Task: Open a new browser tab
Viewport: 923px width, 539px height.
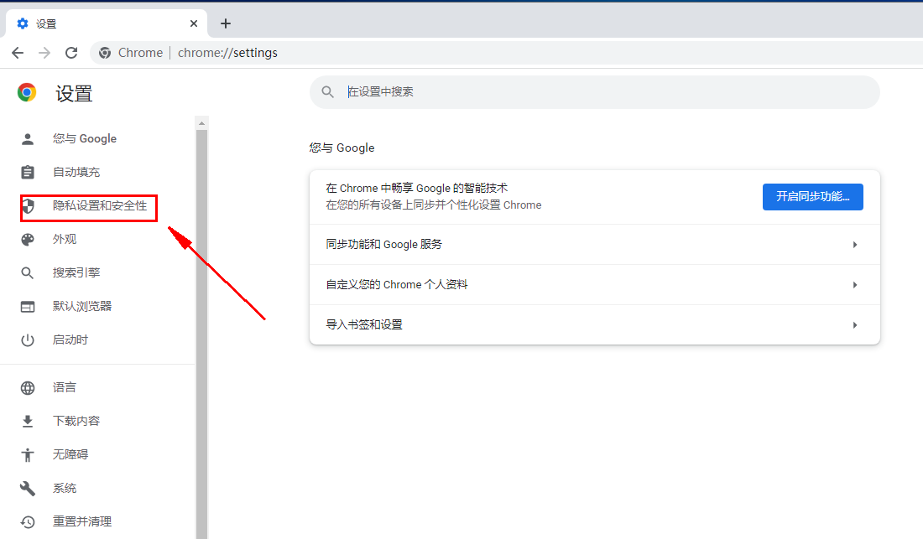Action: point(225,23)
